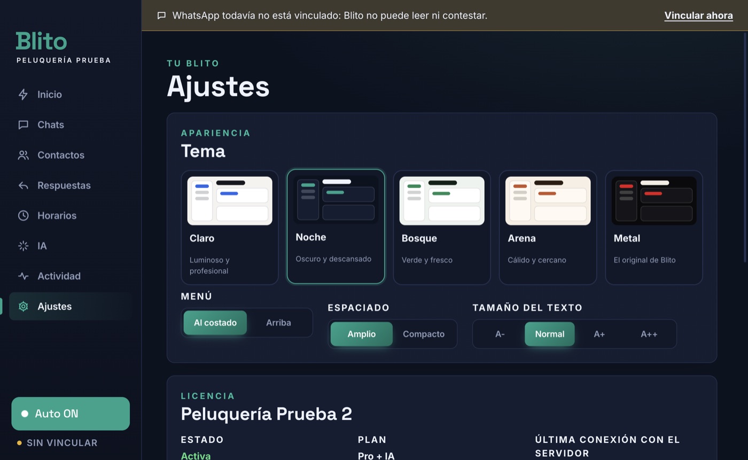Click the Activa status value
The image size is (748, 460).
click(196, 456)
